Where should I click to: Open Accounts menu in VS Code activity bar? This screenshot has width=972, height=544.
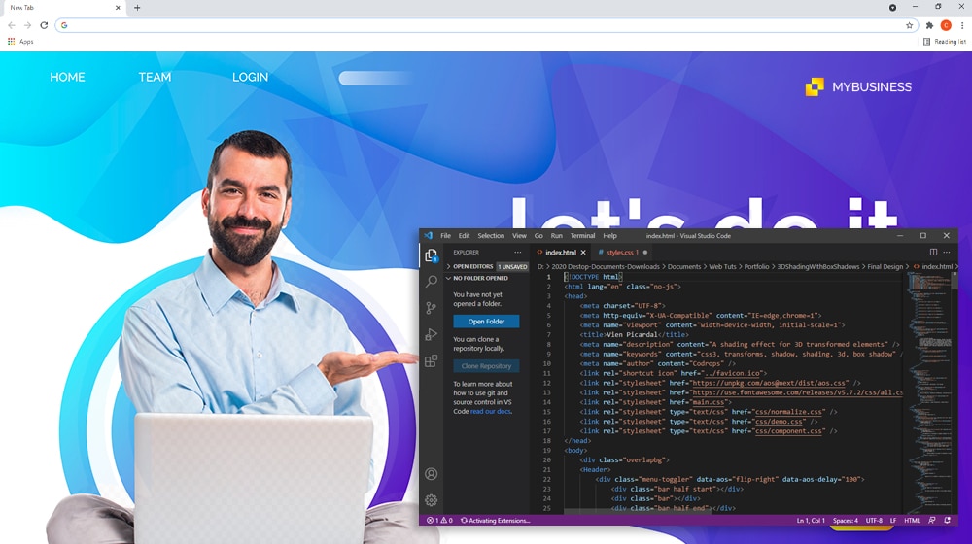coord(431,474)
